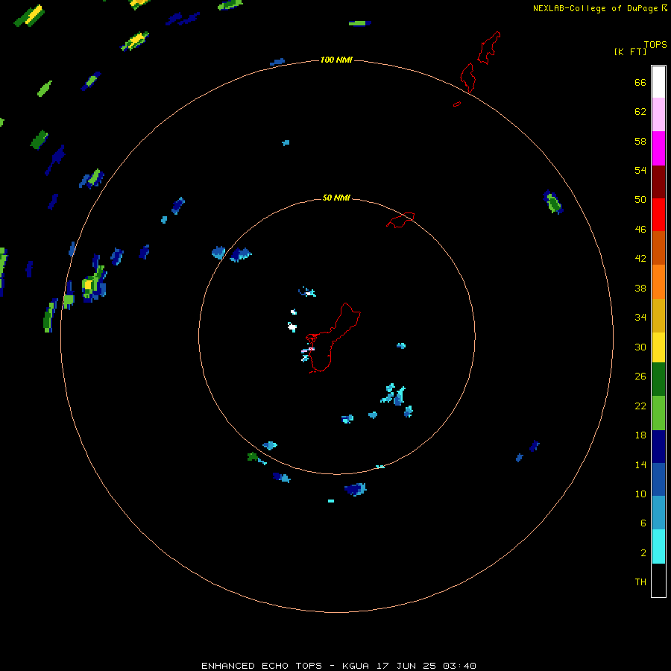This screenshot has height=671, width=671.
Task: Click the dark green 26 kft swatch
Action: [x=658, y=379]
